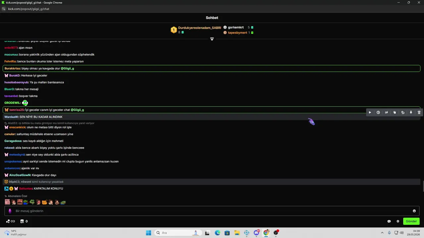Open the emoji picker smiley icon
Image resolution: width=424 pixels, height=238 pixels.
click(414, 211)
